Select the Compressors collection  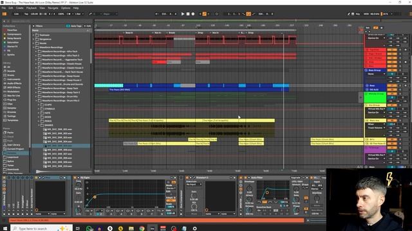point(14,34)
